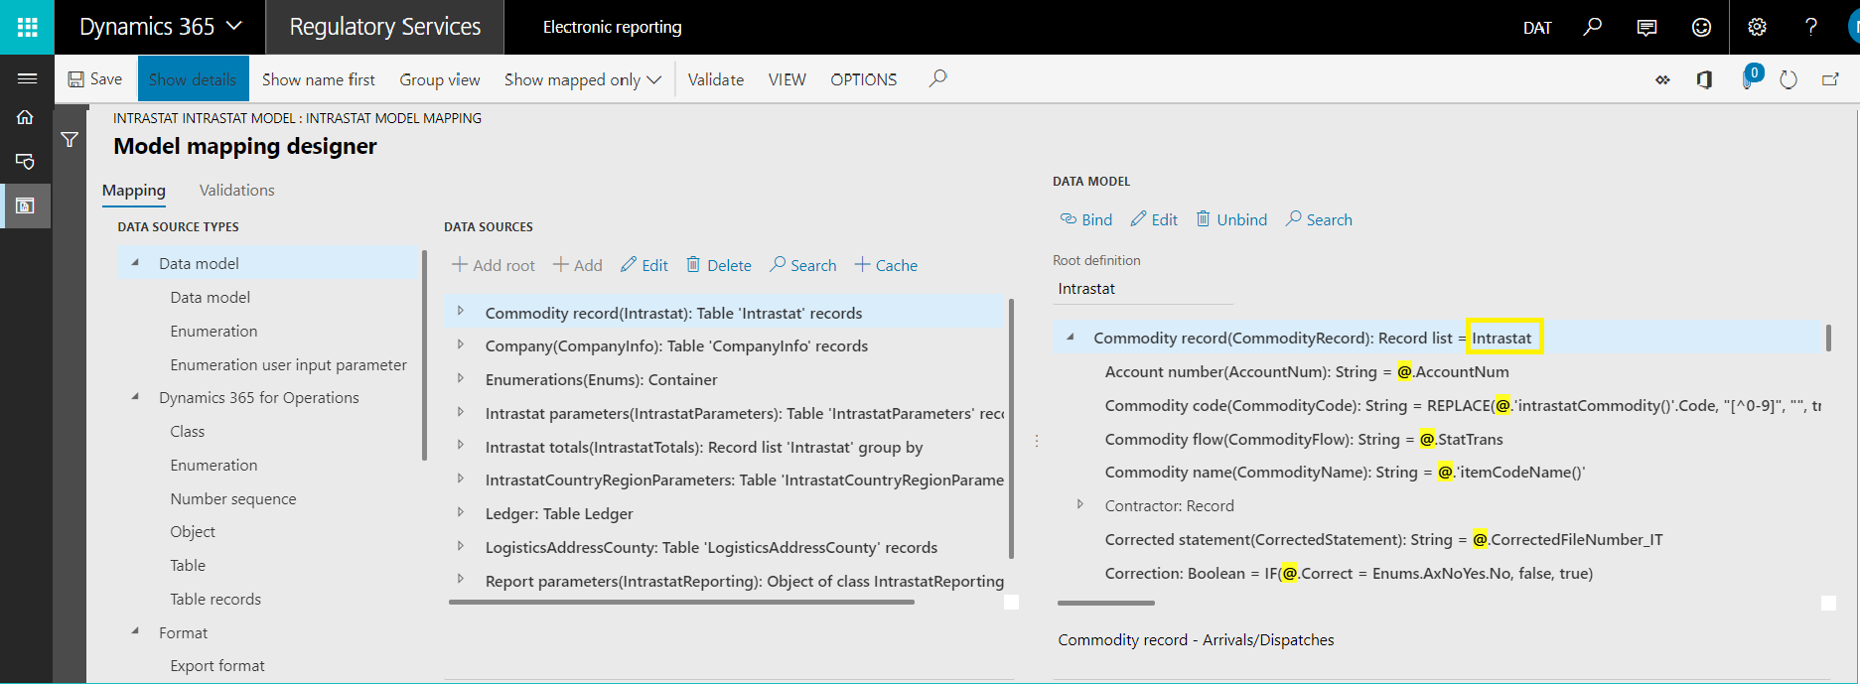
Task: Click the Unbind button in data model
Action: click(x=1231, y=219)
